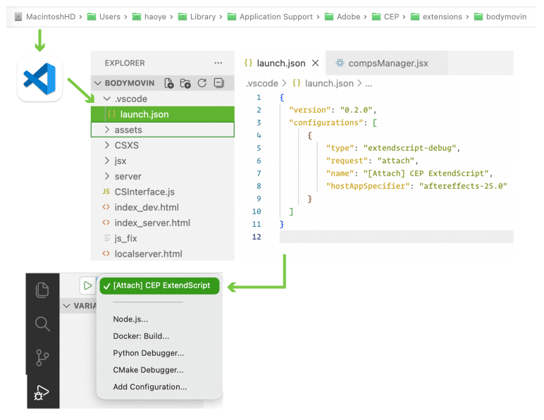Choose Python Debugger... from the dropdown
The width and height of the screenshot is (544, 420).
[x=149, y=353]
